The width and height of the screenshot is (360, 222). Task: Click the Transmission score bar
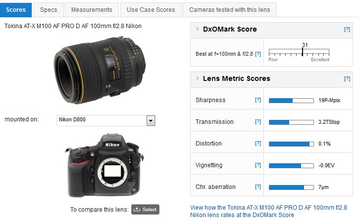[291, 122]
